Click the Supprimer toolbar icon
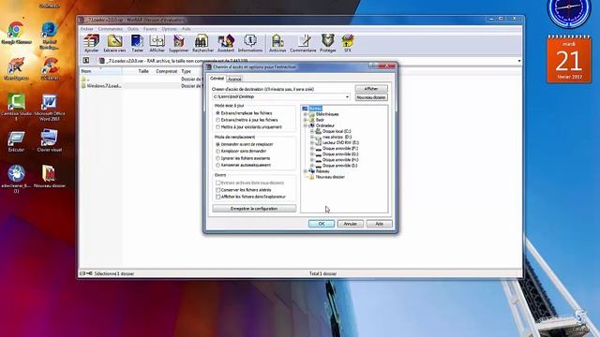Viewport: 600px width, 337px height. (179, 43)
